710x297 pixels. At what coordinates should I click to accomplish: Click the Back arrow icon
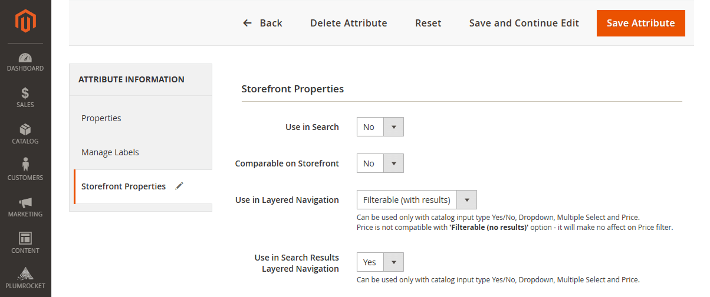[248, 23]
